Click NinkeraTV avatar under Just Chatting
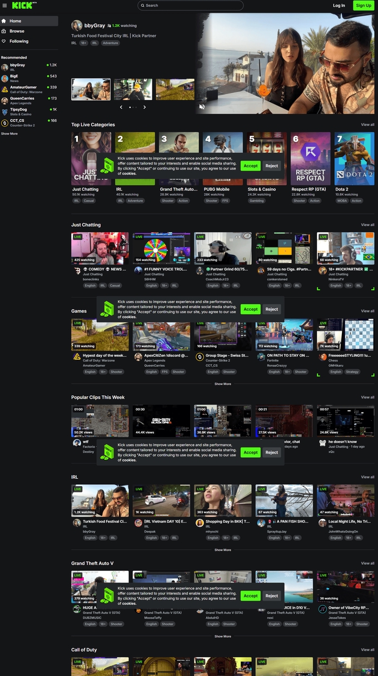Screen dimensions: 378x676 coord(322,270)
